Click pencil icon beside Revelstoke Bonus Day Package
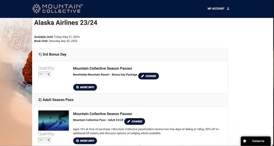Screen dimensions: 274x146 click(143, 76)
